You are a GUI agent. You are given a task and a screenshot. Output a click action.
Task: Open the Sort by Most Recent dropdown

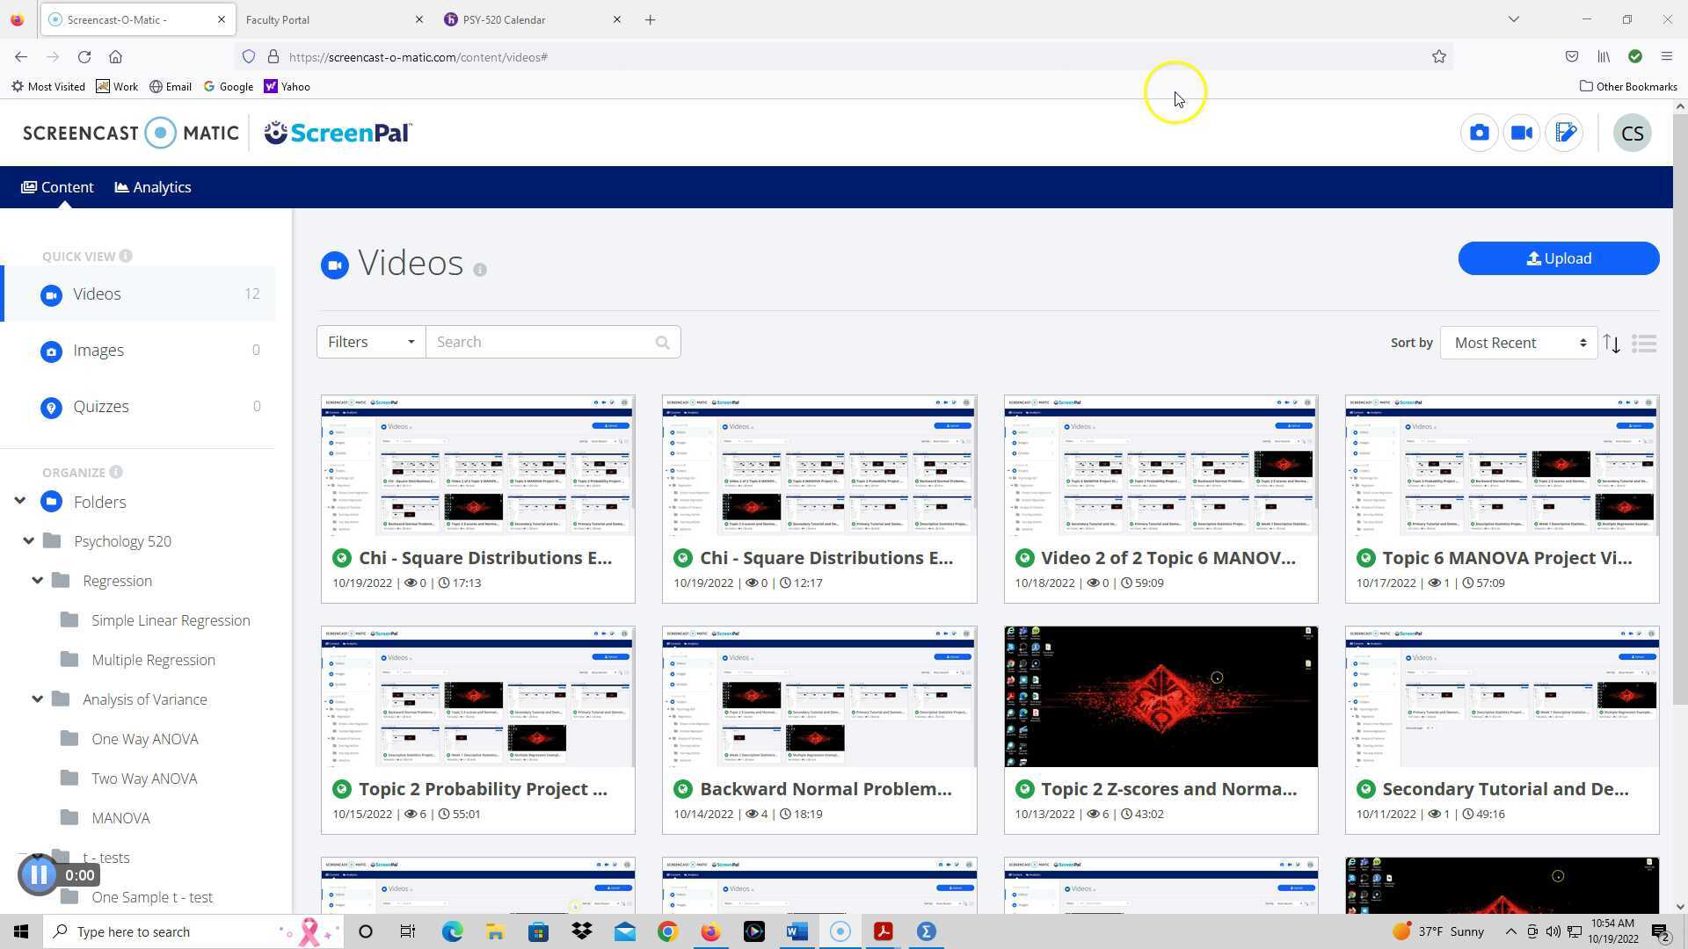pyautogui.click(x=1518, y=344)
